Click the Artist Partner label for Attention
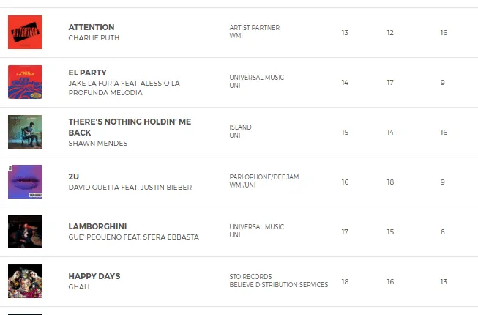This screenshot has width=478, height=315. [254, 28]
